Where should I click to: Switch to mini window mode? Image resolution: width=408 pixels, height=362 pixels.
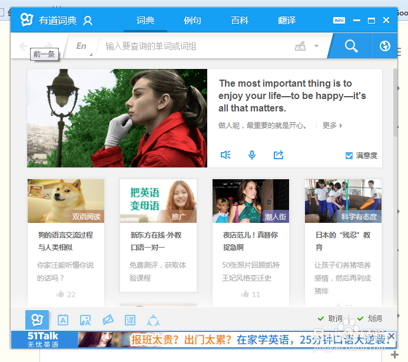tap(339, 20)
